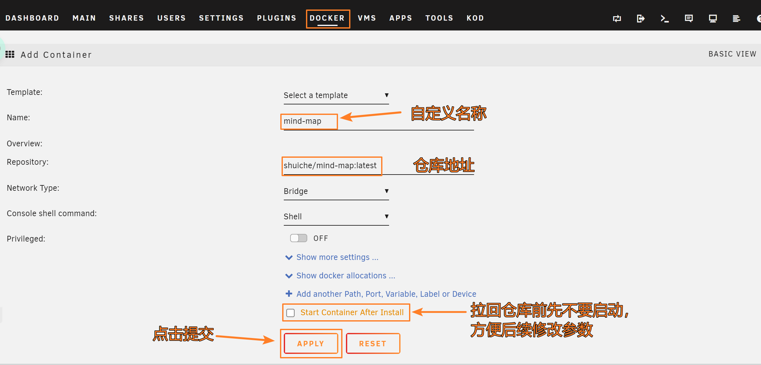Click the logout icon in top bar

point(641,18)
